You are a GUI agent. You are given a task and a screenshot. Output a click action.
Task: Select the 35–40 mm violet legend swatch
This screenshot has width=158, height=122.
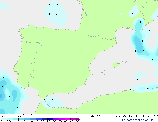pos(62,119)
